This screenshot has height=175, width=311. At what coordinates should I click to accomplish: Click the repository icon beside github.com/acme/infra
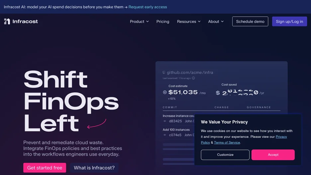point(164,72)
